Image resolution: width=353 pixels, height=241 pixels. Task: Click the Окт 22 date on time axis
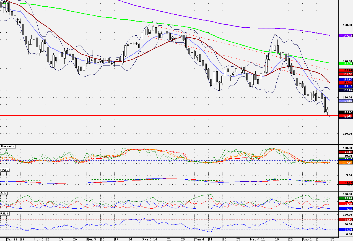(12, 239)
